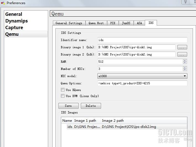
Task: Click the truncated 'D:\GNS Projec...' cell
Action: [87, 127]
